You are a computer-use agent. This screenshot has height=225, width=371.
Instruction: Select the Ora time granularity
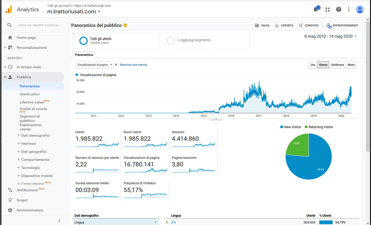click(x=313, y=65)
